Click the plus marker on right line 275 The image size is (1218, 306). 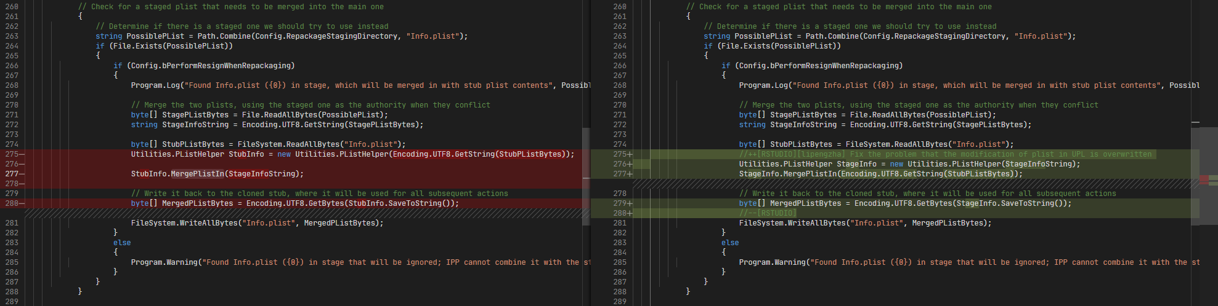[x=630, y=154]
